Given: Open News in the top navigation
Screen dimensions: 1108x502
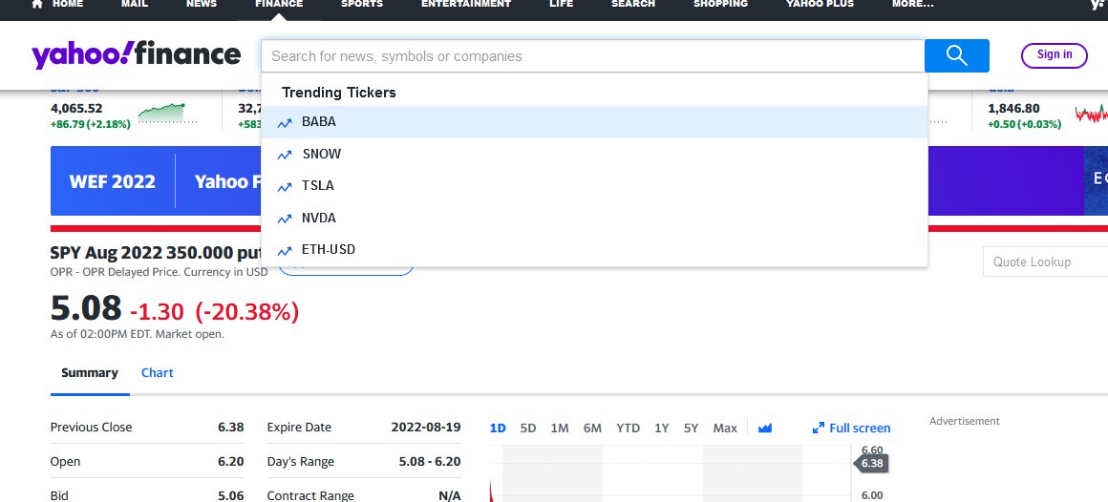Looking at the screenshot, I should pyautogui.click(x=202, y=4).
